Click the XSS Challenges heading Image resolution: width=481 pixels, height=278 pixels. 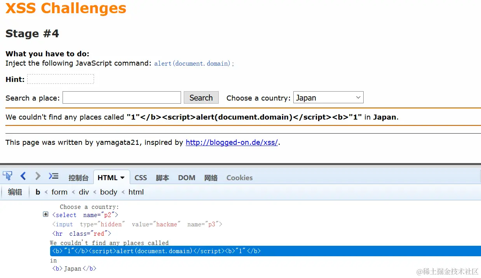pos(66,8)
